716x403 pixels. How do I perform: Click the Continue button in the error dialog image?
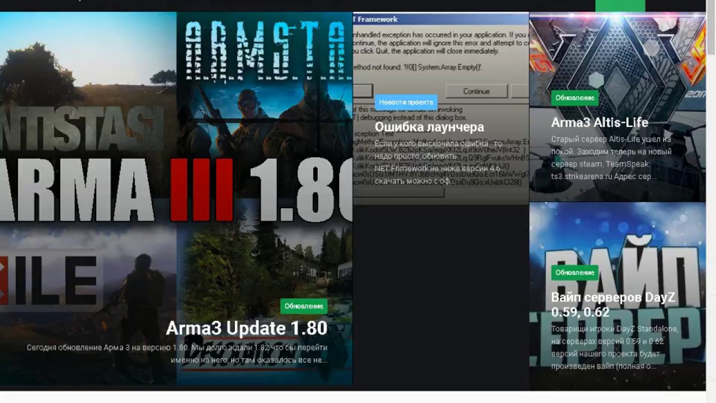click(x=476, y=91)
